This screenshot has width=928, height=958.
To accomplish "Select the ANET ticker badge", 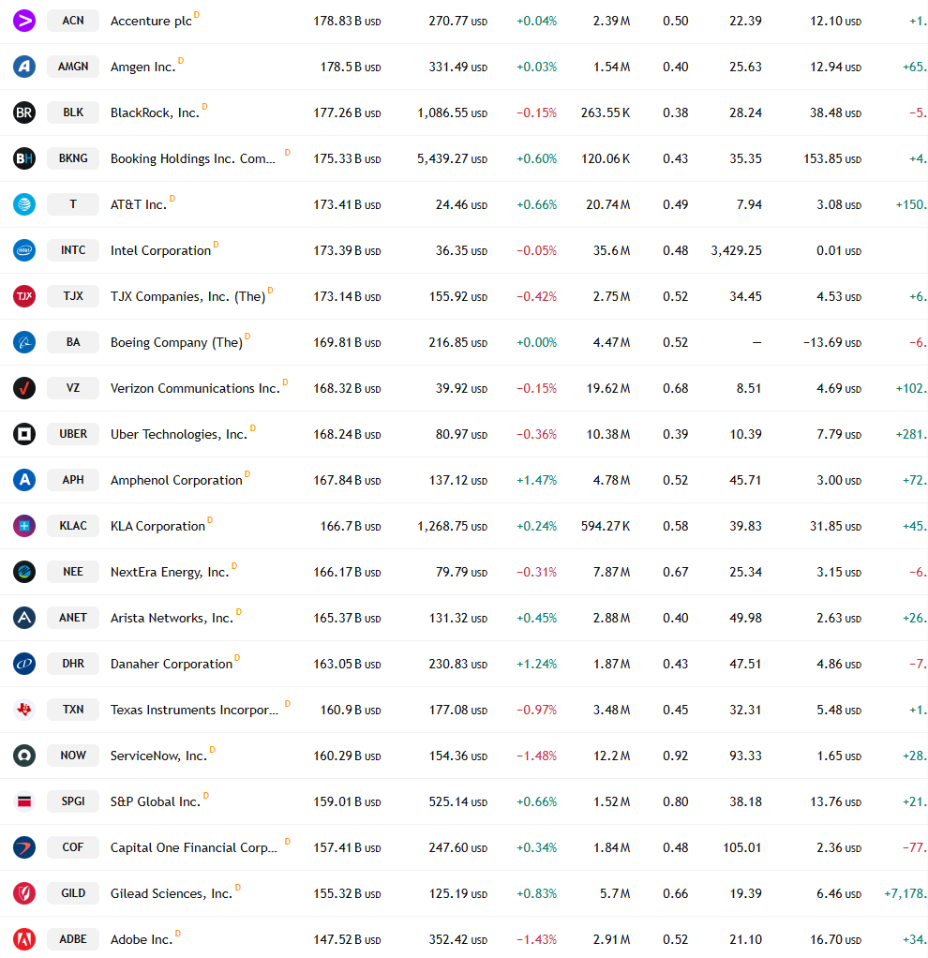I will coord(73,618).
